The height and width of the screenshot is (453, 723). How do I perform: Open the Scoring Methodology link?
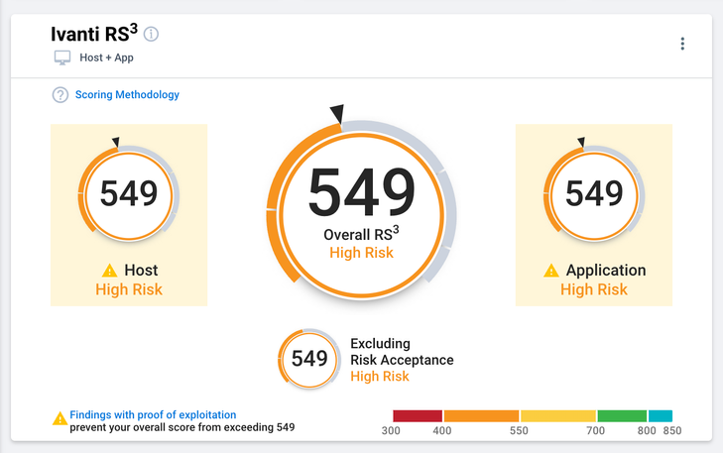(x=127, y=94)
